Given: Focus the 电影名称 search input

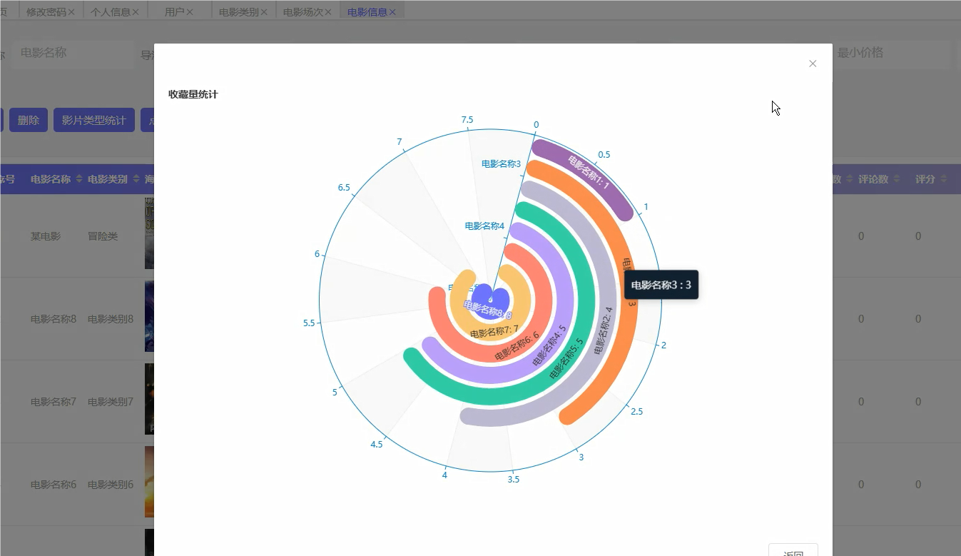Looking at the screenshot, I should pos(73,53).
